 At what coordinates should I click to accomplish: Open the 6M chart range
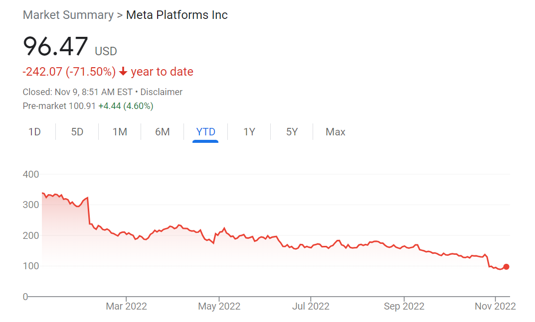[x=163, y=132]
